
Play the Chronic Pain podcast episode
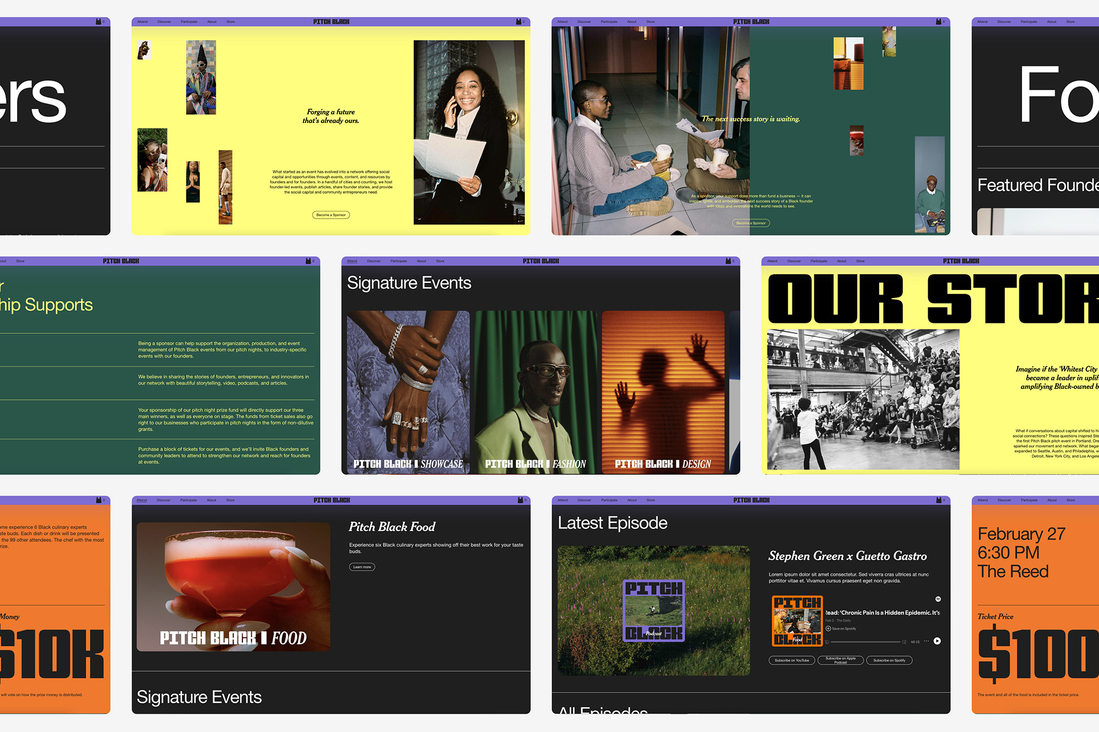pos(937,641)
